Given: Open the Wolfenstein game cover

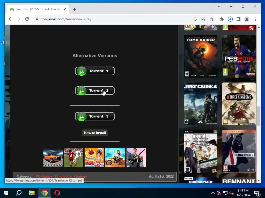Looking at the screenshot, I should click(x=201, y=180).
